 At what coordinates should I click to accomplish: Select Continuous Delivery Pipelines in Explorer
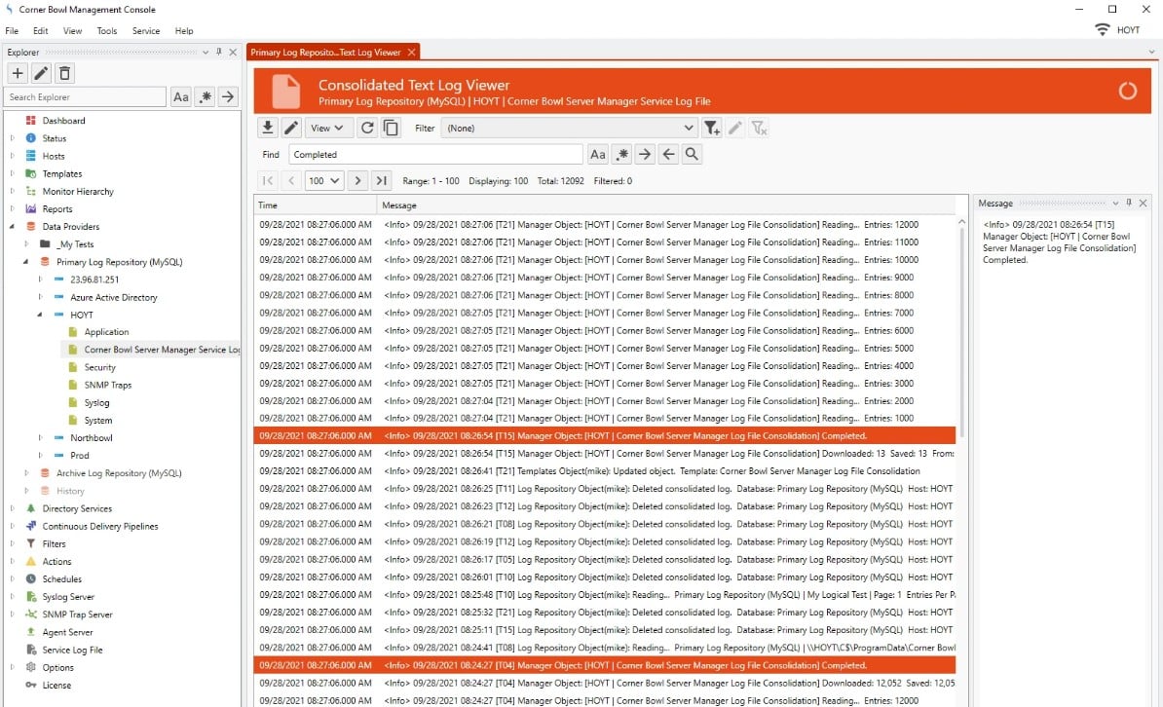coord(100,526)
